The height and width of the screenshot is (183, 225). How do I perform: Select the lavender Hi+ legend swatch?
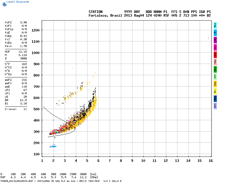coord(215,106)
